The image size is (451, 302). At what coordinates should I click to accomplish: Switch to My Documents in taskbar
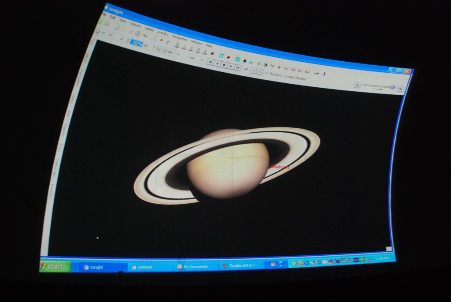click(x=192, y=266)
